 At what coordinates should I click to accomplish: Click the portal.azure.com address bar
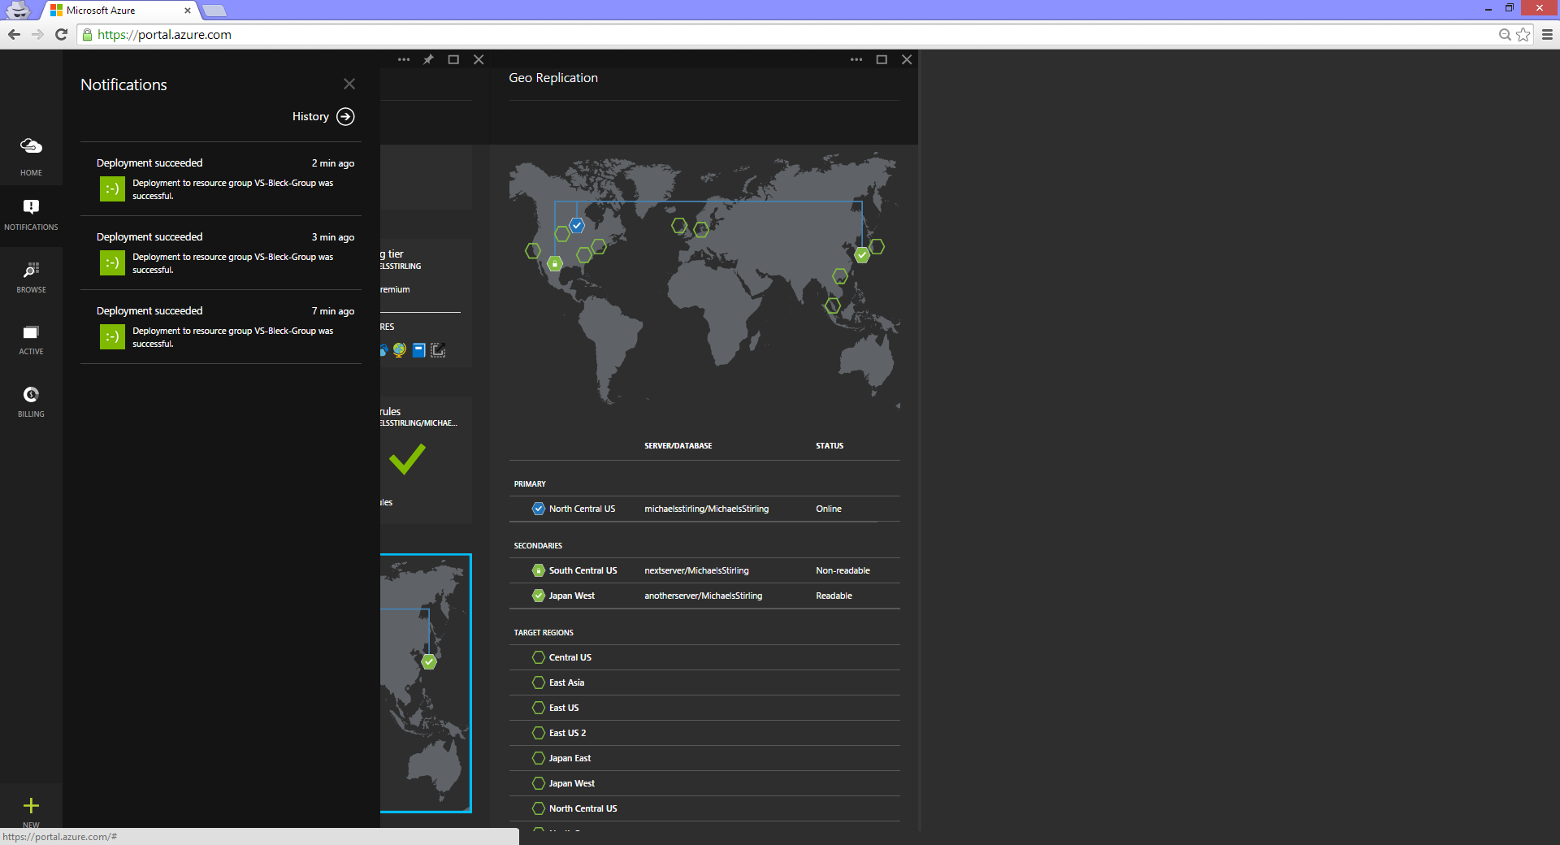click(x=788, y=34)
